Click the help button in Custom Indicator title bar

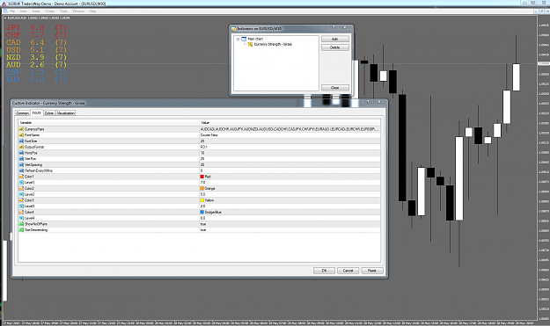pyautogui.click(x=368, y=102)
